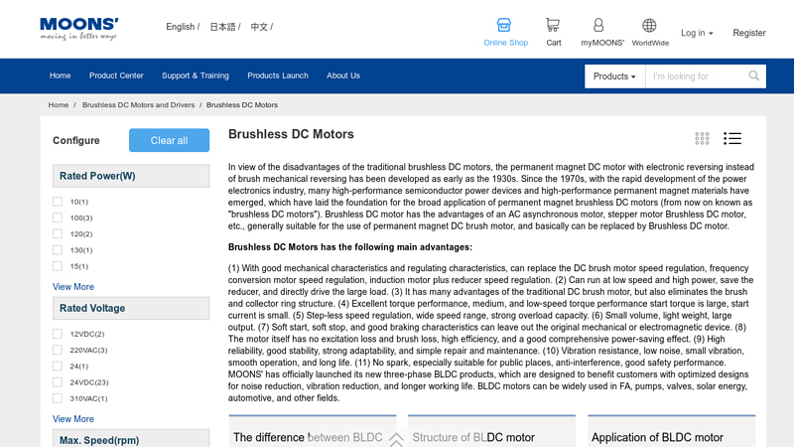
Task: Enable the 120(2) rated power filter
Action: pyautogui.click(x=58, y=234)
